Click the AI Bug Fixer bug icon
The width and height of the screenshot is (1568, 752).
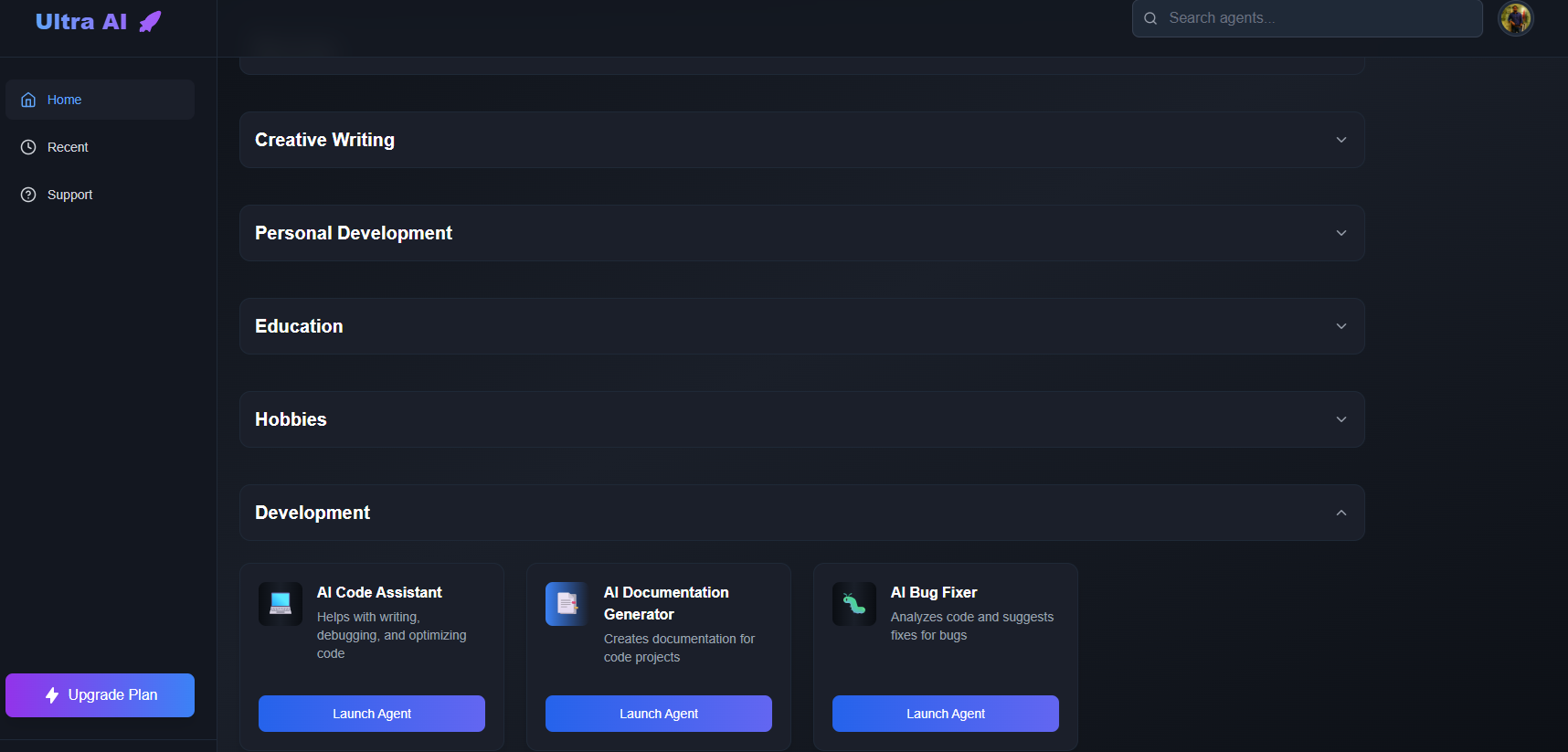click(x=854, y=604)
